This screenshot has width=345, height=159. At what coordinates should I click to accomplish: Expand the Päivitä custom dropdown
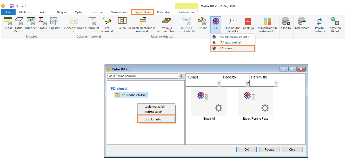(x=319, y=31)
